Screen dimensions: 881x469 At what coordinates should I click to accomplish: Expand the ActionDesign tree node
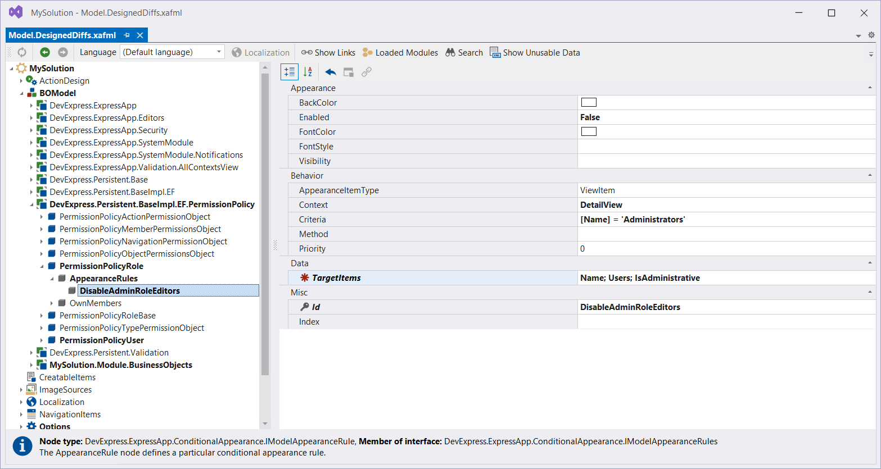pos(21,81)
